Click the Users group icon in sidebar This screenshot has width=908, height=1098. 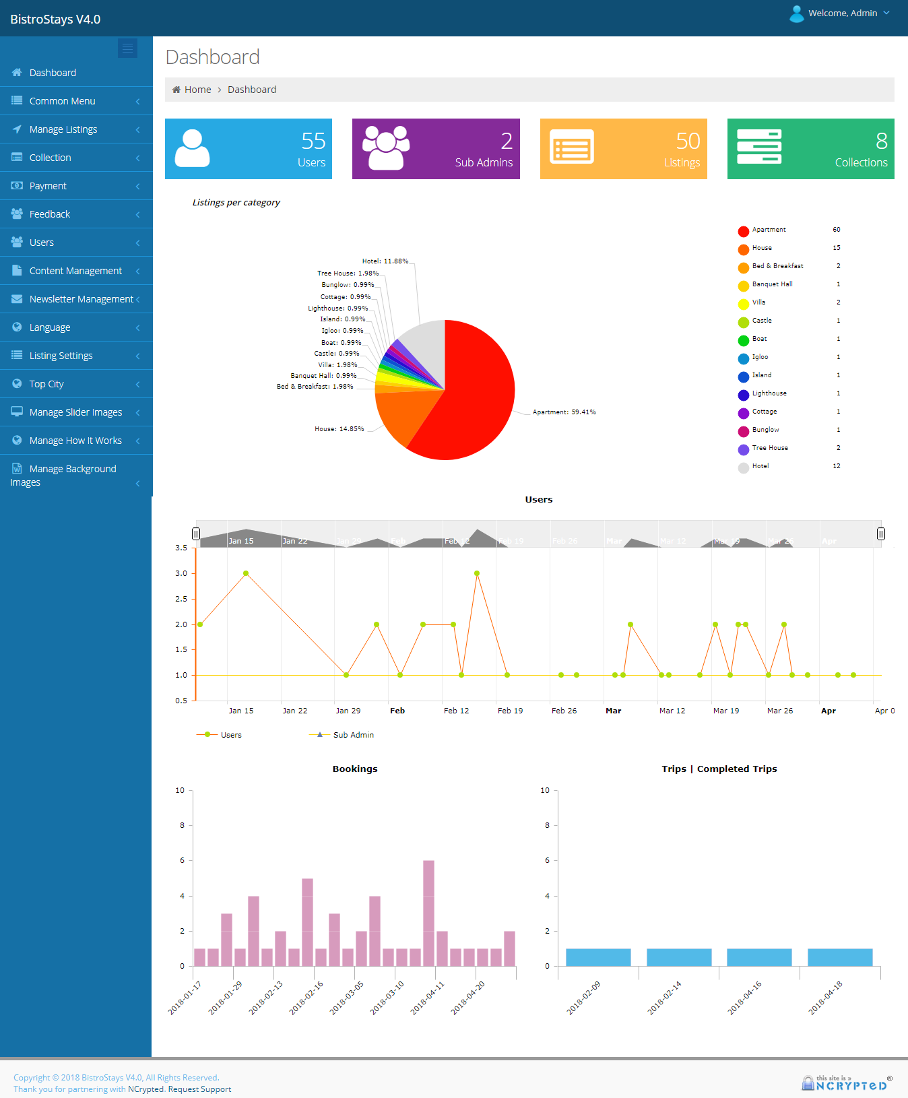click(17, 242)
